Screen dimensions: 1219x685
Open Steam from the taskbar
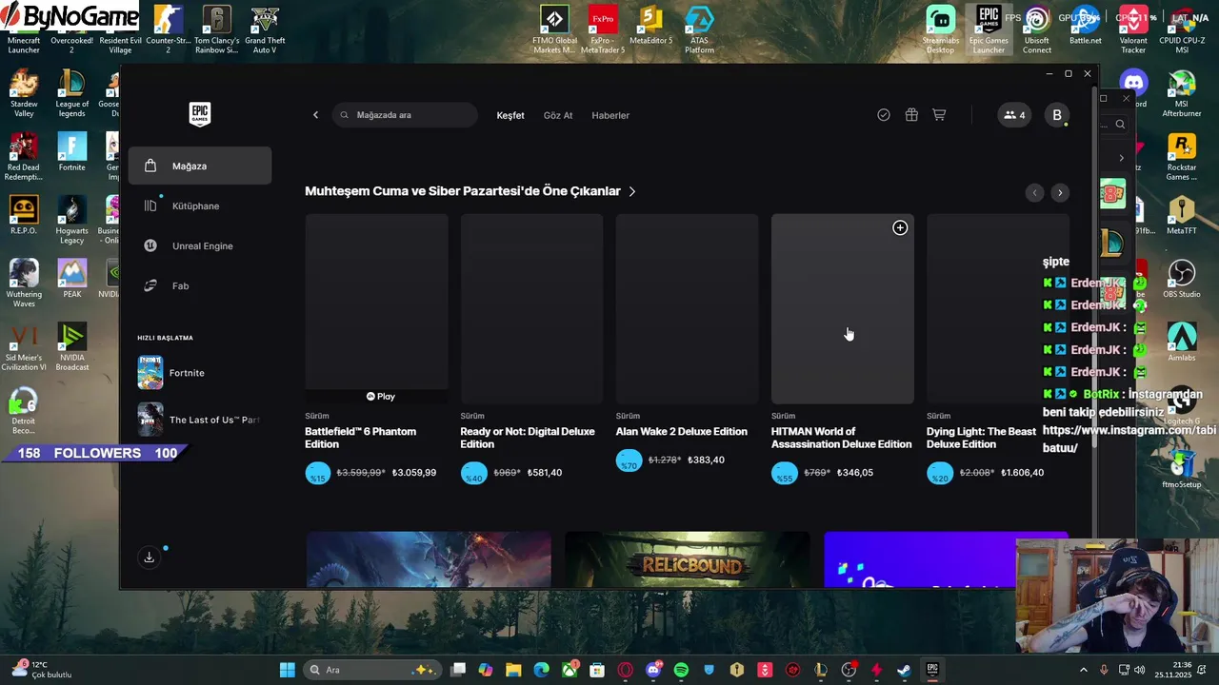coord(904,670)
